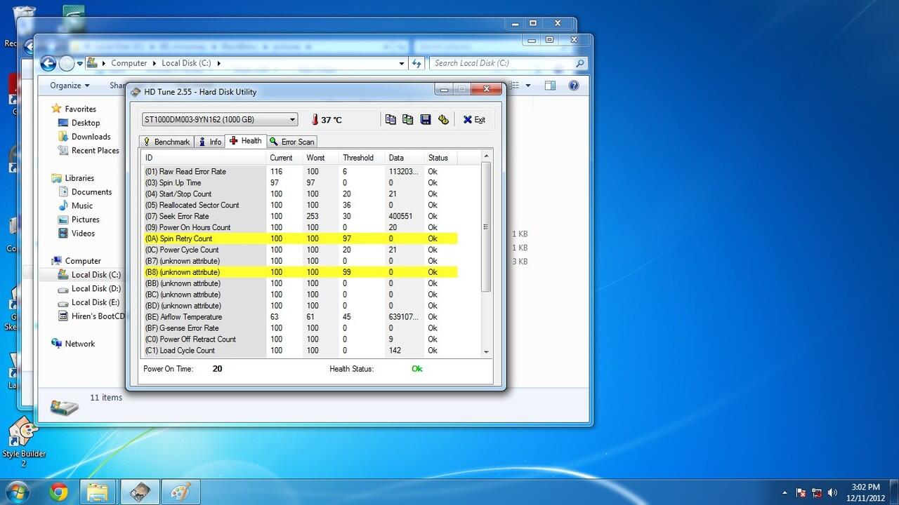
Task: Open the Error Scan tab
Action: 292,142
